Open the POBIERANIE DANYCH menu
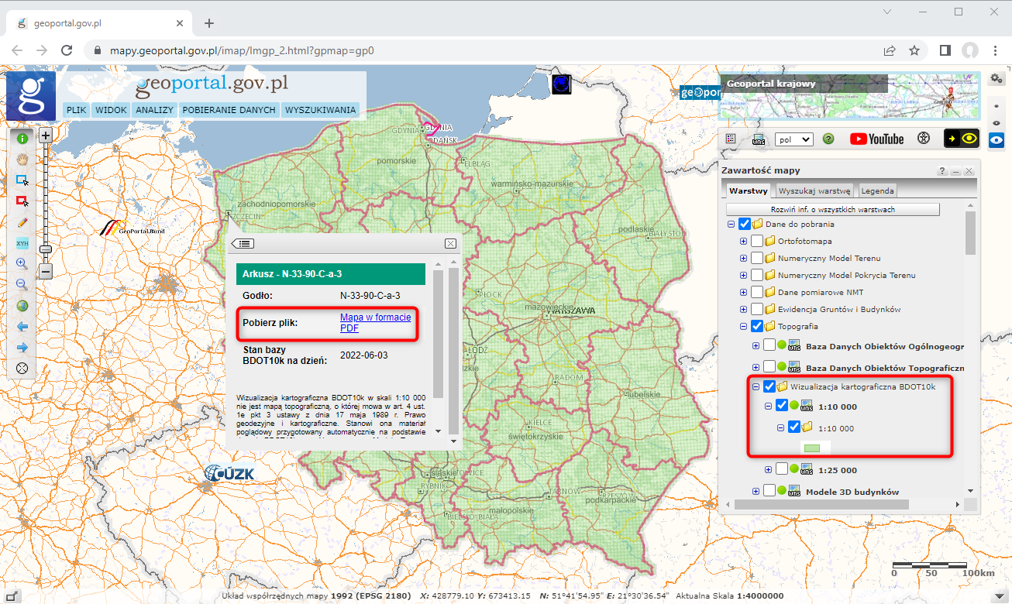 (229, 110)
